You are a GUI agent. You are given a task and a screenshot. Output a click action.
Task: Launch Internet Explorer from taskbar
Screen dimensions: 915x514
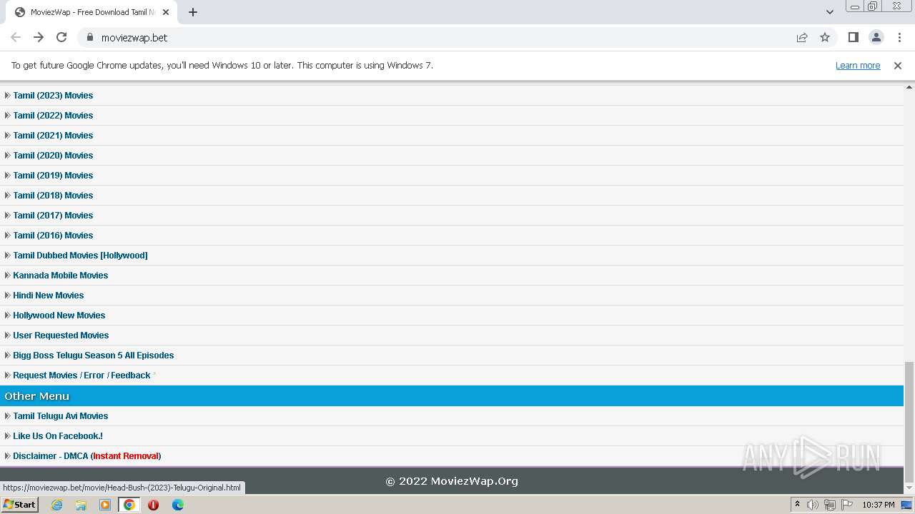click(x=56, y=505)
